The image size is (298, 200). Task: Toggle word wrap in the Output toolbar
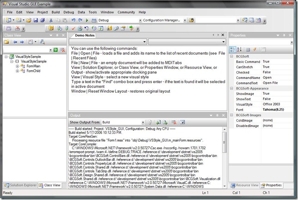click(182, 122)
